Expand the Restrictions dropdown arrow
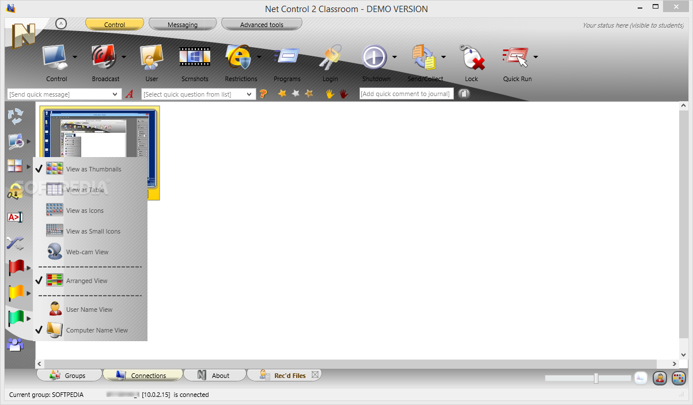The width and height of the screenshot is (693, 405). coord(259,57)
